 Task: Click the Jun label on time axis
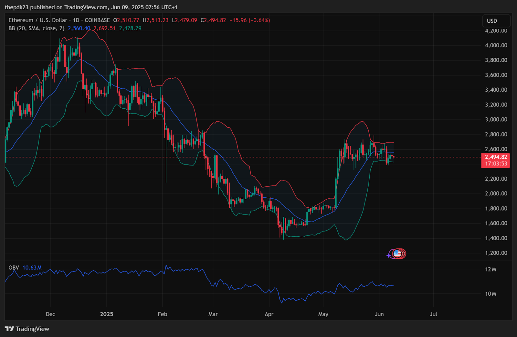[x=379, y=314]
